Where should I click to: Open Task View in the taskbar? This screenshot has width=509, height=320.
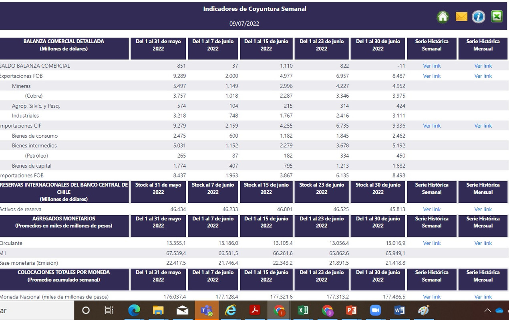pyautogui.click(x=109, y=310)
